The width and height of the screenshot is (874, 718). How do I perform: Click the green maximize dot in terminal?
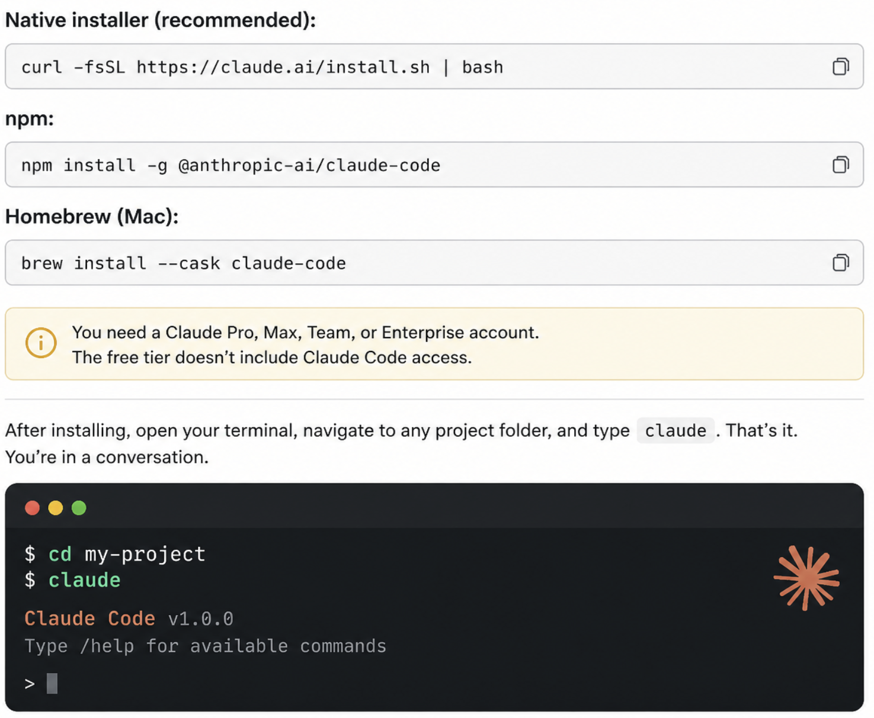[x=79, y=508]
